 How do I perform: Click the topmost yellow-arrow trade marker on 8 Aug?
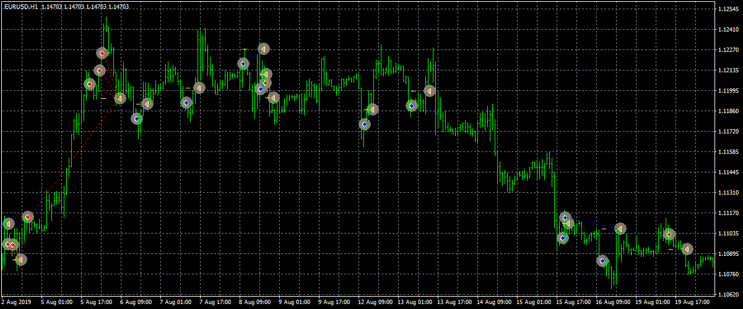[264, 48]
